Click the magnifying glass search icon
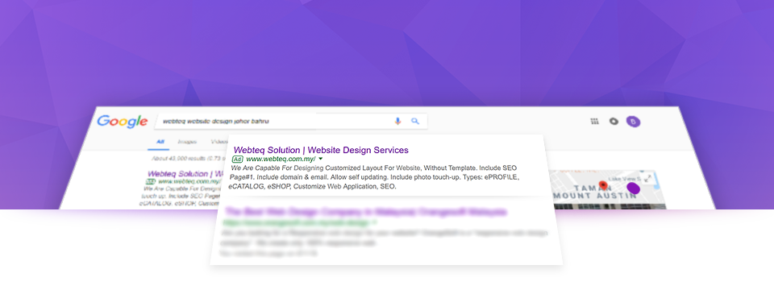This screenshot has width=774, height=290. tap(415, 121)
